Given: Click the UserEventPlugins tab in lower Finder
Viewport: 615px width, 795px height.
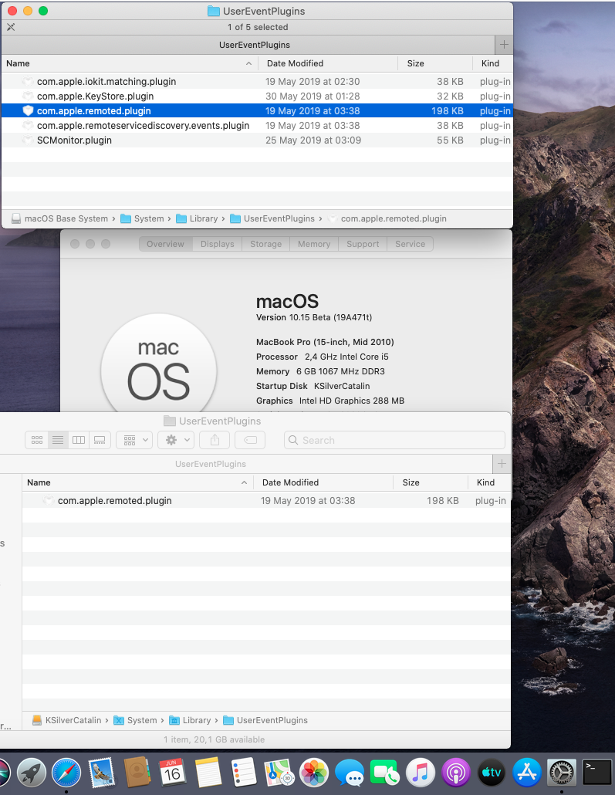Looking at the screenshot, I should [246, 464].
